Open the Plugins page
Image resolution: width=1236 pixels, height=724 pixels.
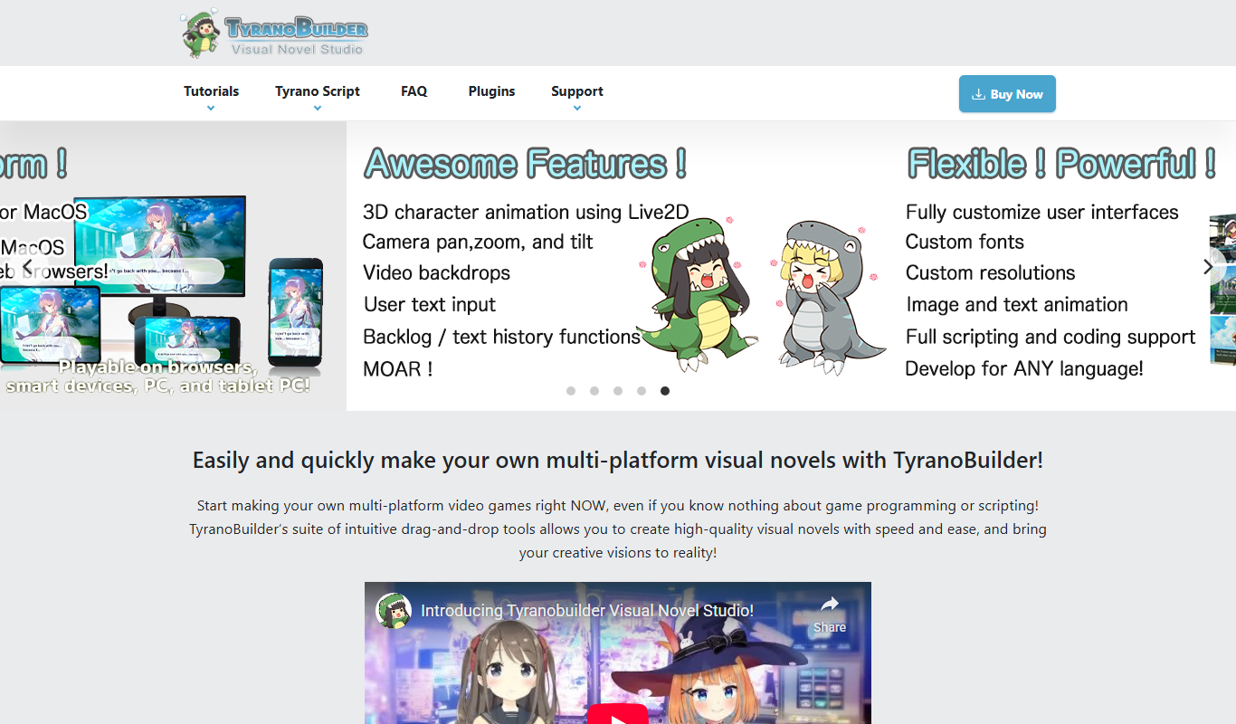491,91
